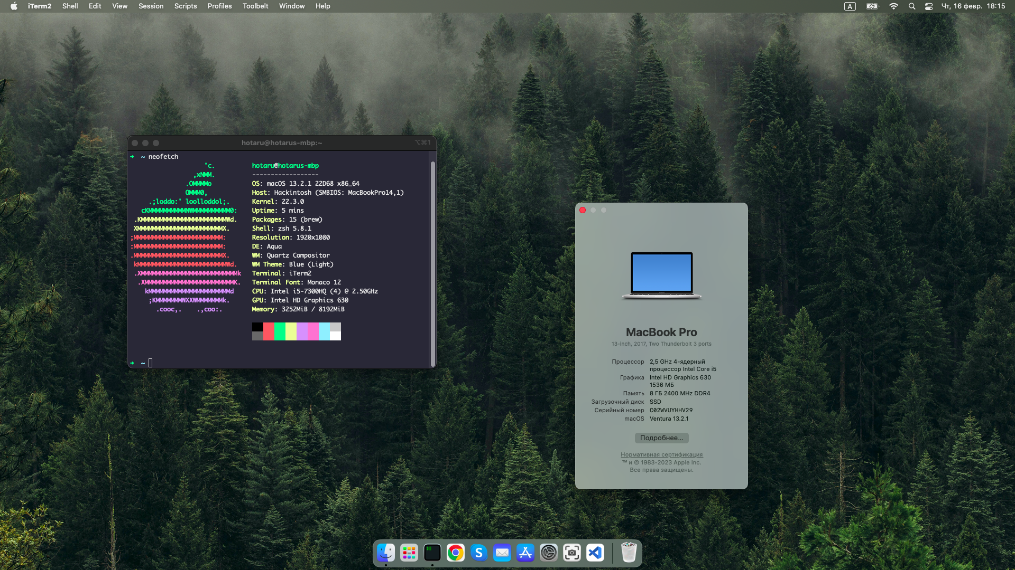Open Google Chrome from the dock
Viewport: 1015px width, 570px height.
pyautogui.click(x=455, y=553)
